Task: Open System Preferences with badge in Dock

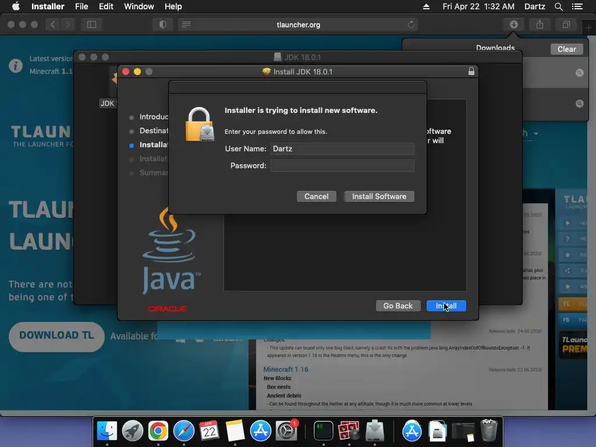Action: (286, 431)
